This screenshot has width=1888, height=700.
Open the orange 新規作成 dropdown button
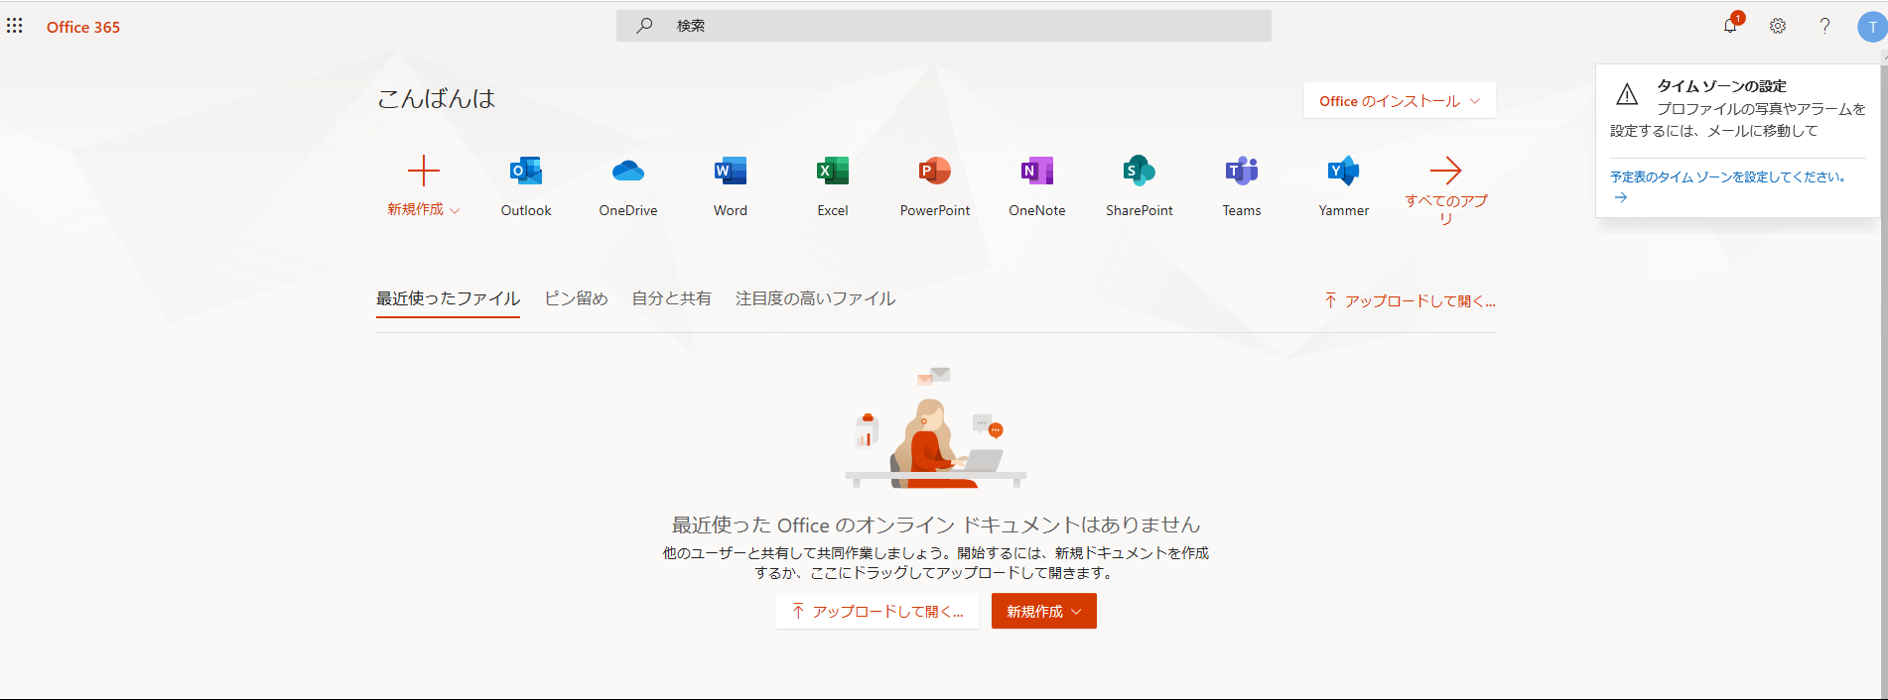(1044, 612)
